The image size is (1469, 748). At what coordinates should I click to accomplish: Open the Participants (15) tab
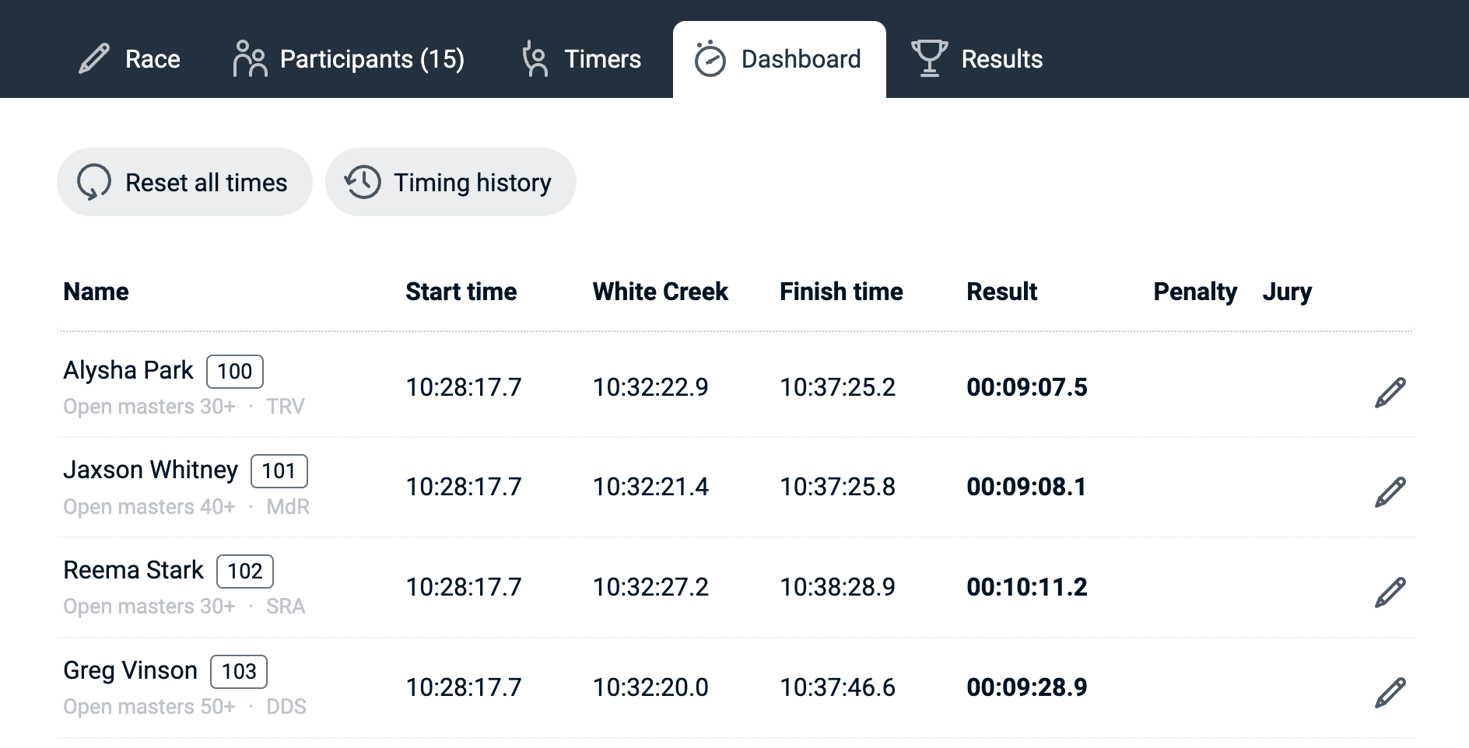click(372, 59)
